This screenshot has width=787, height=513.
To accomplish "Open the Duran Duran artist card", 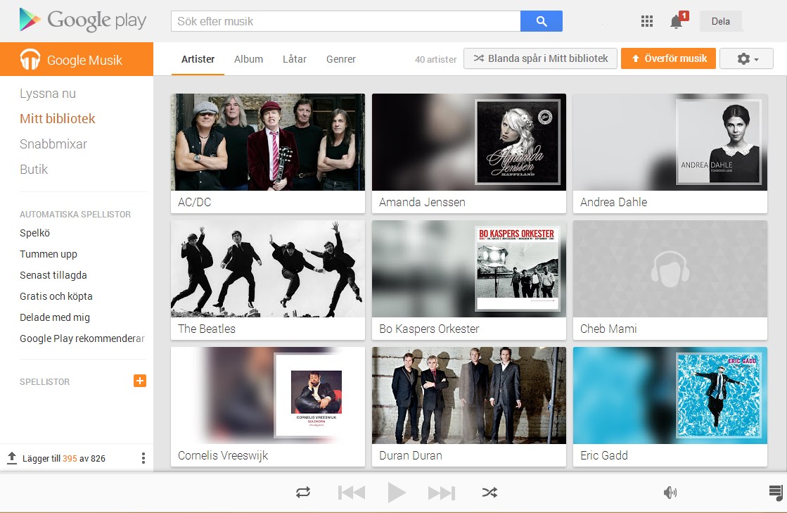I will point(468,406).
